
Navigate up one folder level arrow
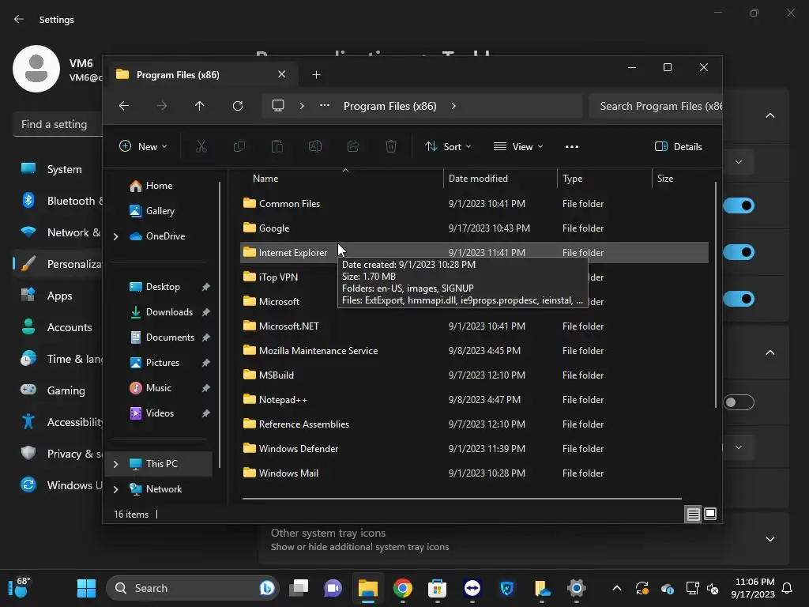200,106
